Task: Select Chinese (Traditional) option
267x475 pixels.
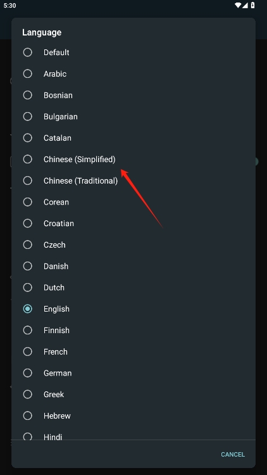Action: tap(133, 180)
